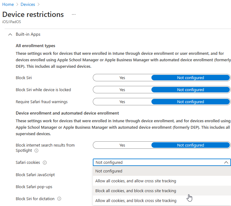Click the iOS/iPadOS subtitle text
The width and height of the screenshot is (231, 206).
coord(11,22)
